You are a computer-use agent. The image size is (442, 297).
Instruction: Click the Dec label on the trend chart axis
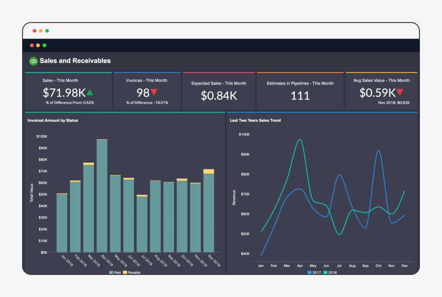click(x=404, y=266)
